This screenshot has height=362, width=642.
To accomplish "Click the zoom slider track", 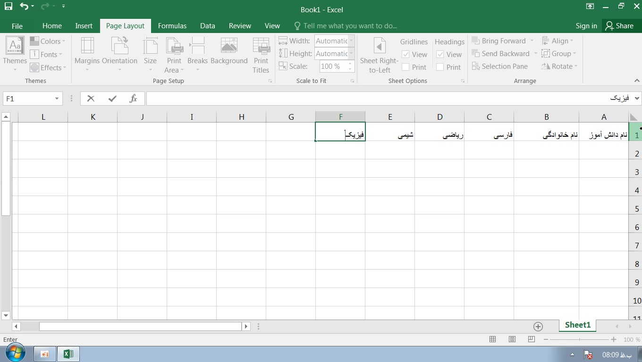I will [x=580, y=339].
